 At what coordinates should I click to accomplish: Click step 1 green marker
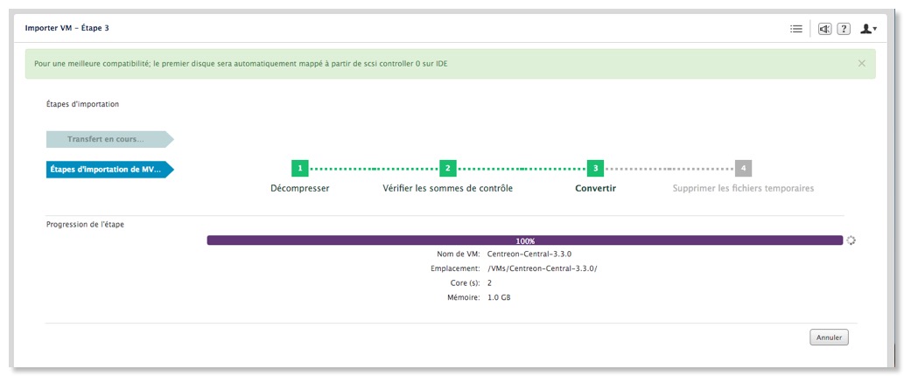[x=300, y=168]
